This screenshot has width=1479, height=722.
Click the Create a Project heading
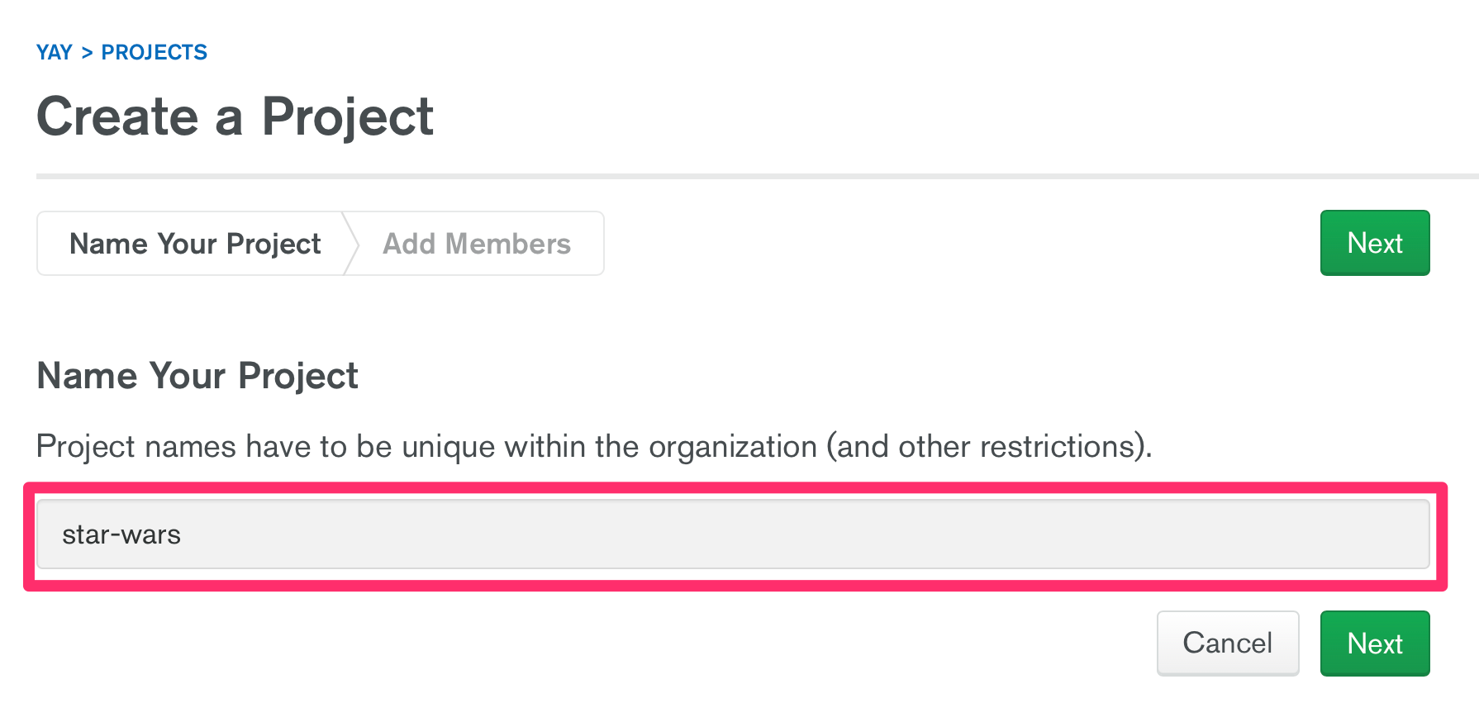(x=235, y=116)
